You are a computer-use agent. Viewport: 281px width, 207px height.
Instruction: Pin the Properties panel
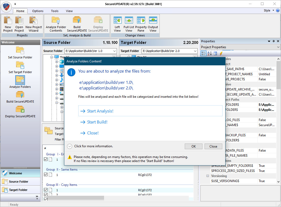273,41
